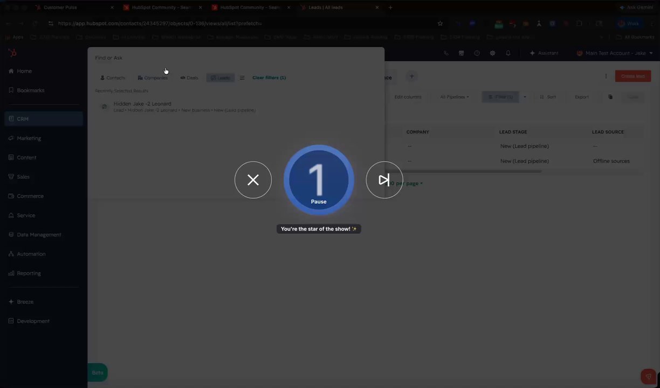The width and height of the screenshot is (660, 388).
Task: Open the Commerce sidebar section
Action: coord(30,196)
